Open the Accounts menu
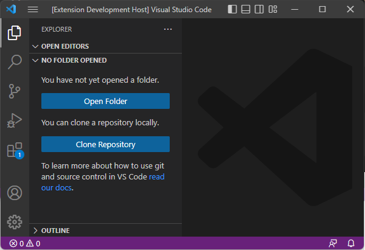 [x=15, y=193]
